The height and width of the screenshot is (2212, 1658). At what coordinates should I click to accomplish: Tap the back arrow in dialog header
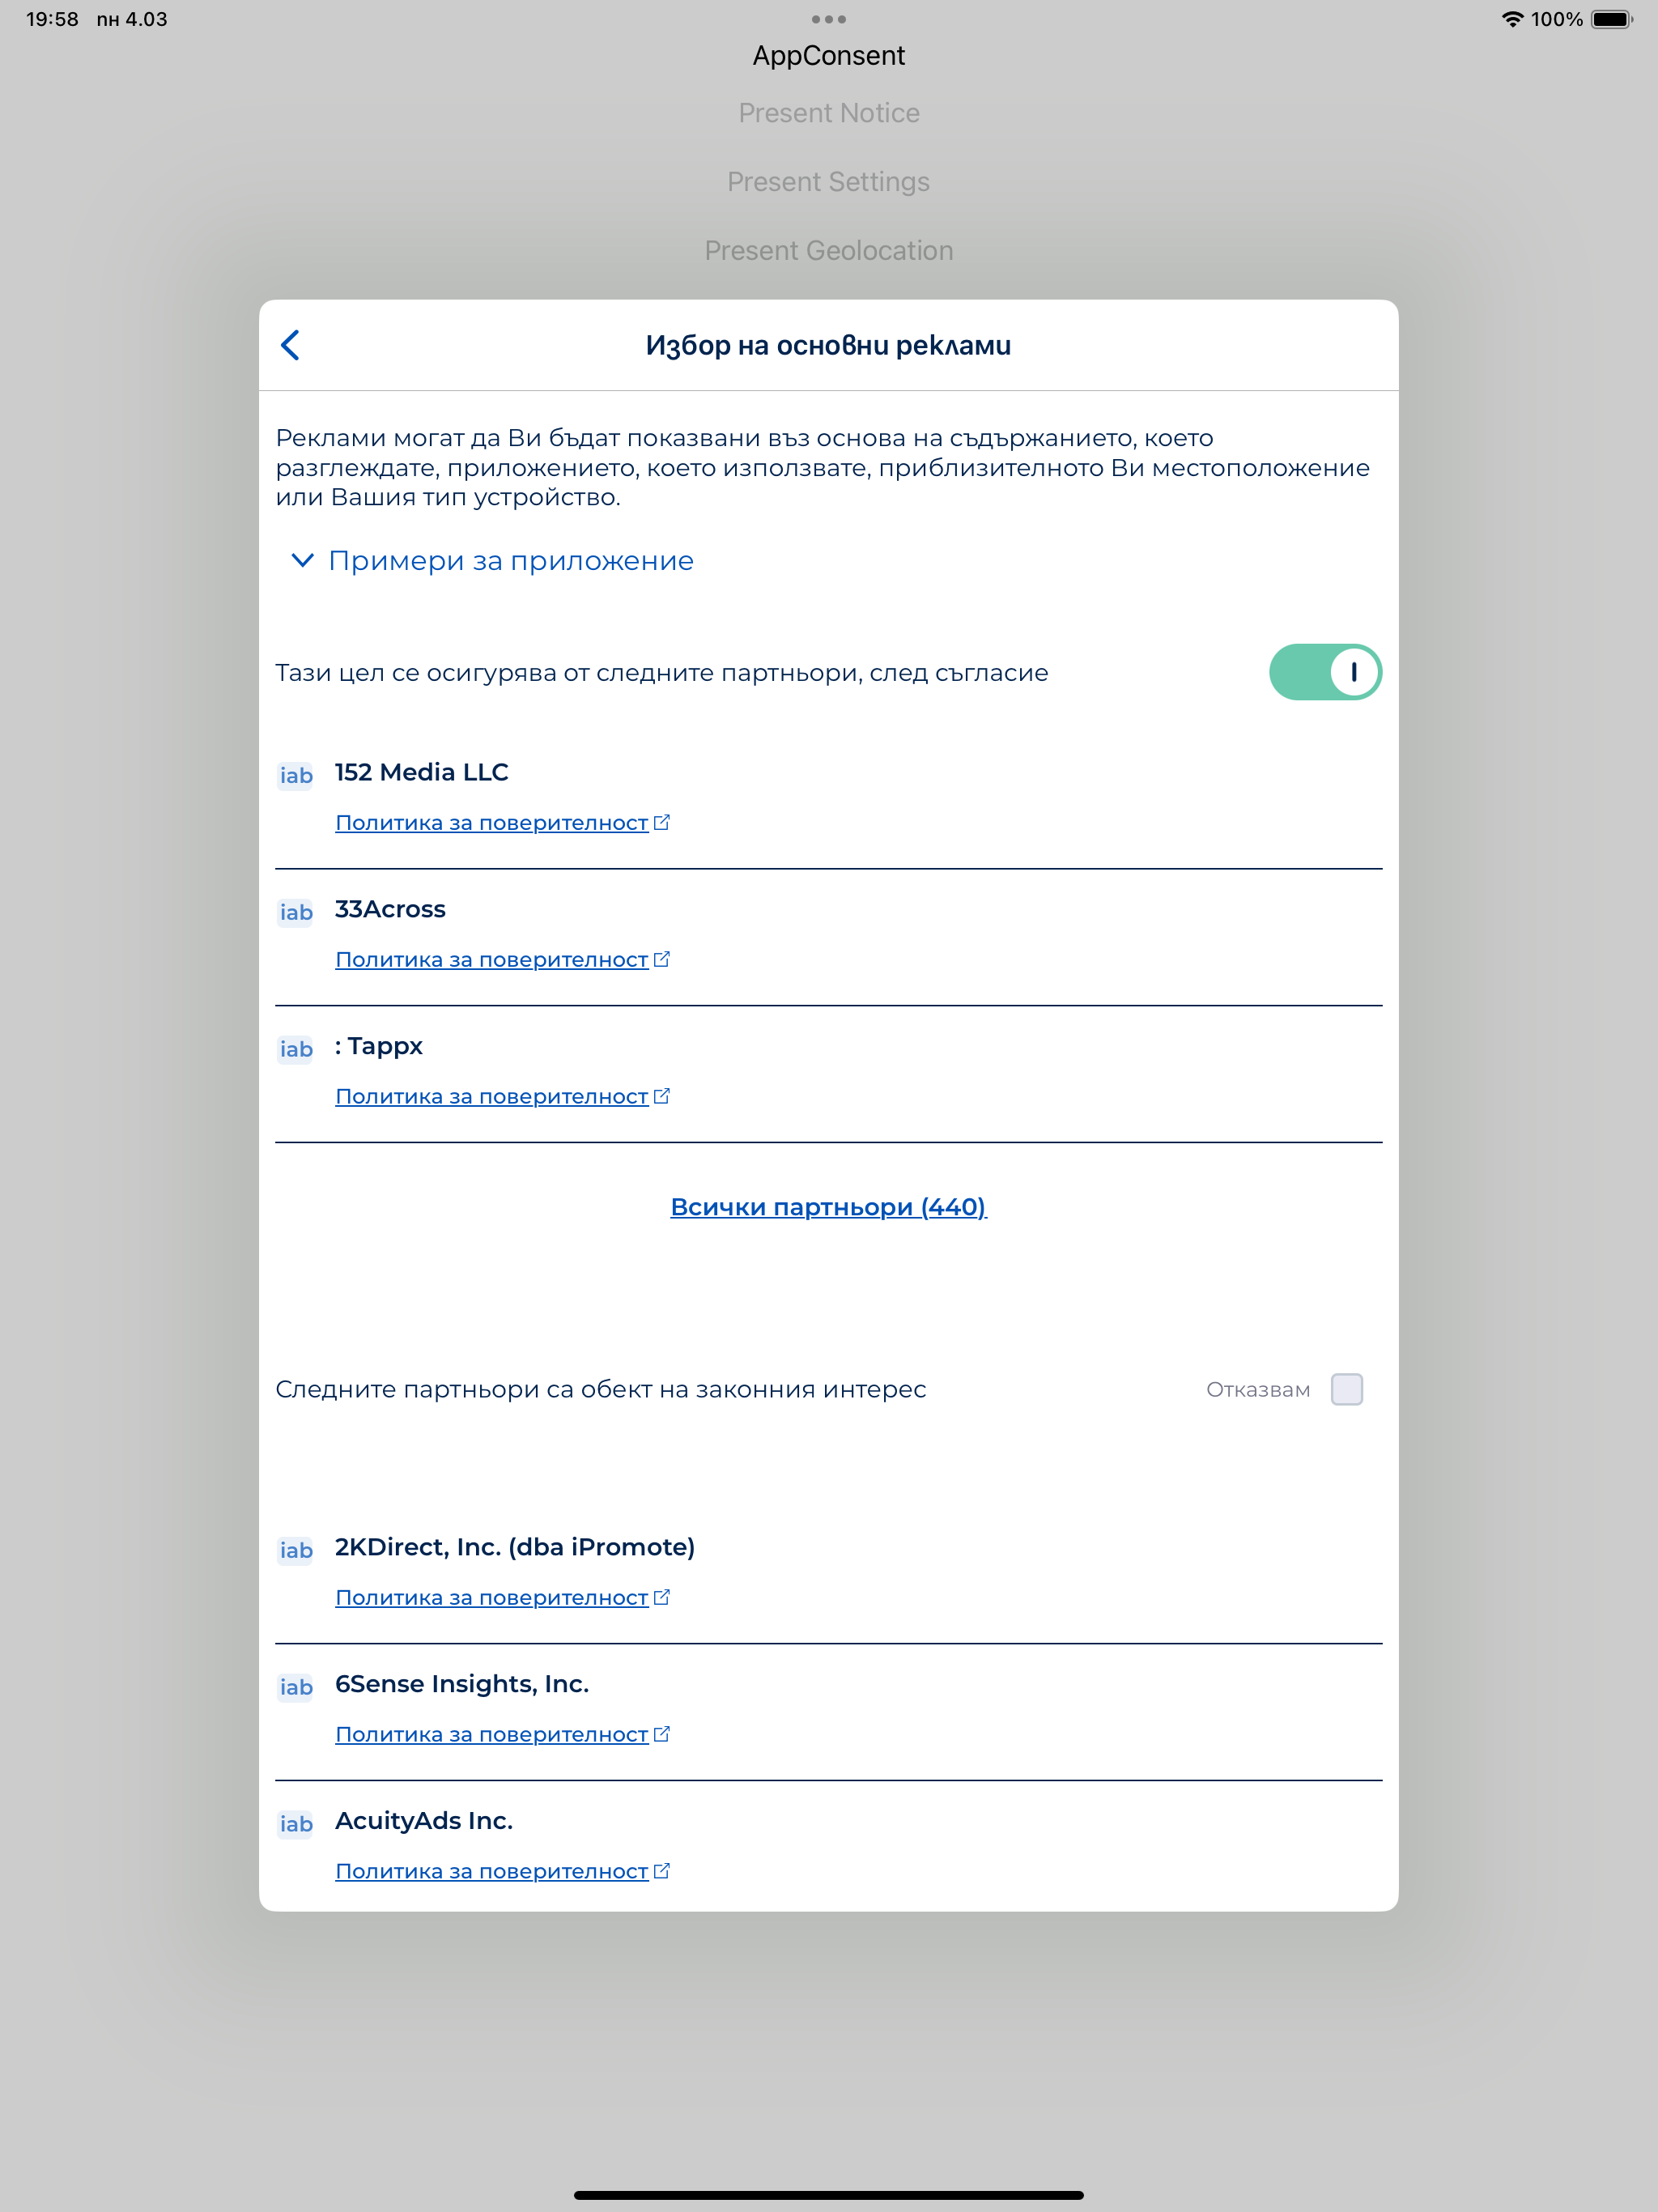click(x=291, y=345)
